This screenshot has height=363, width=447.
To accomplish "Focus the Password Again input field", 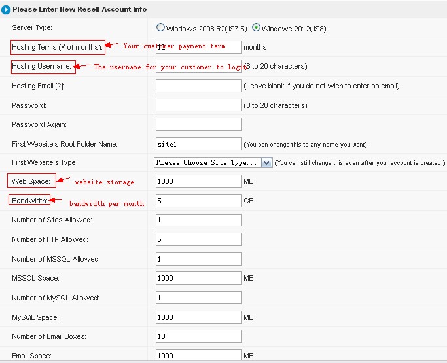I will click(x=198, y=124).
